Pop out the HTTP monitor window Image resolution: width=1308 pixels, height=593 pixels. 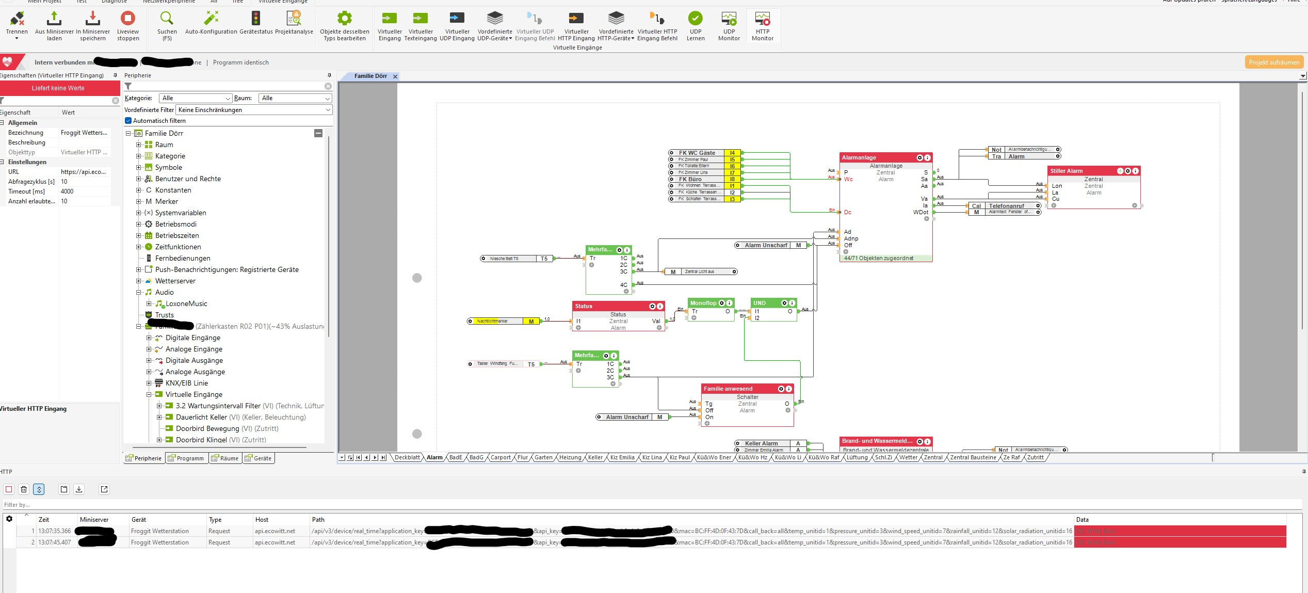coord(104,489)
